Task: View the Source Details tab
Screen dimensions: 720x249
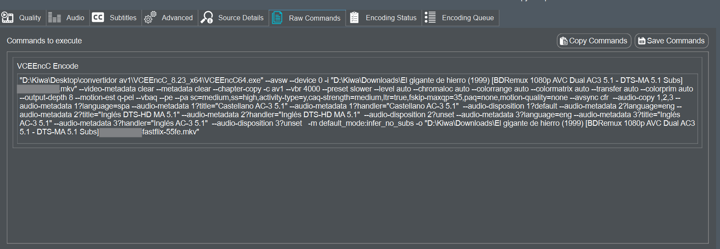Action: click(x=240, y=18)
